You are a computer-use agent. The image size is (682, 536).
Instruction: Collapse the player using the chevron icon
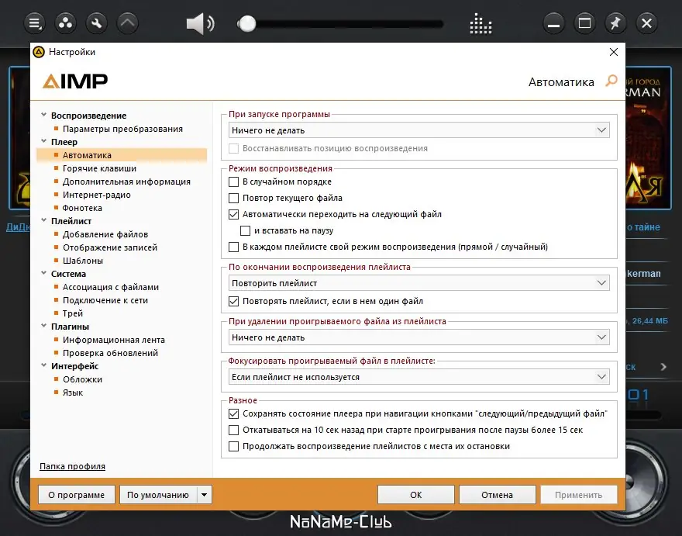tap(127, 22)
